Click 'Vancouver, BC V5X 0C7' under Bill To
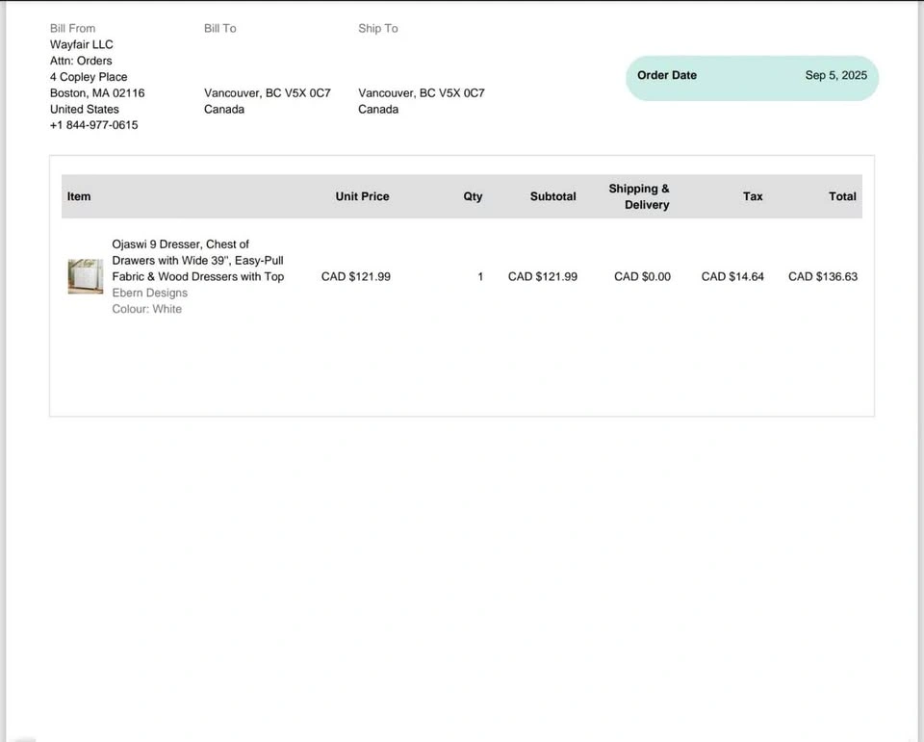 tap(268, 93)
